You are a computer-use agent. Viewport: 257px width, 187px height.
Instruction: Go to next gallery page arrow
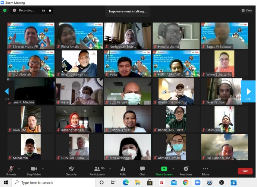(x=248, y=91)
